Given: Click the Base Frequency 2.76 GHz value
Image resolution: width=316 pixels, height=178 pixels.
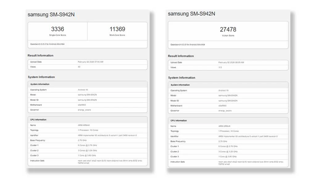Looking at the screenshot, I should coord(87,140).
